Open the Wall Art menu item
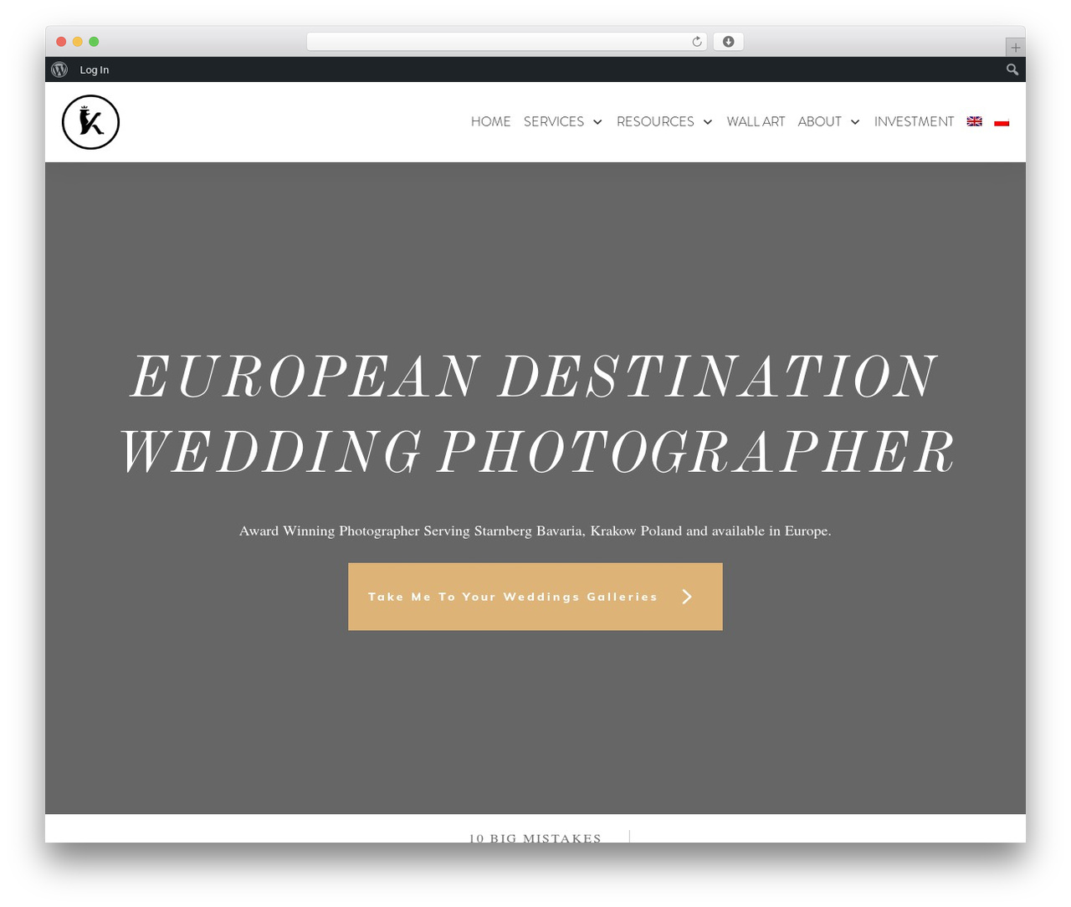The height and width of the screenshot is (907, 1071). pyautogui.click(x=756, y=121)
